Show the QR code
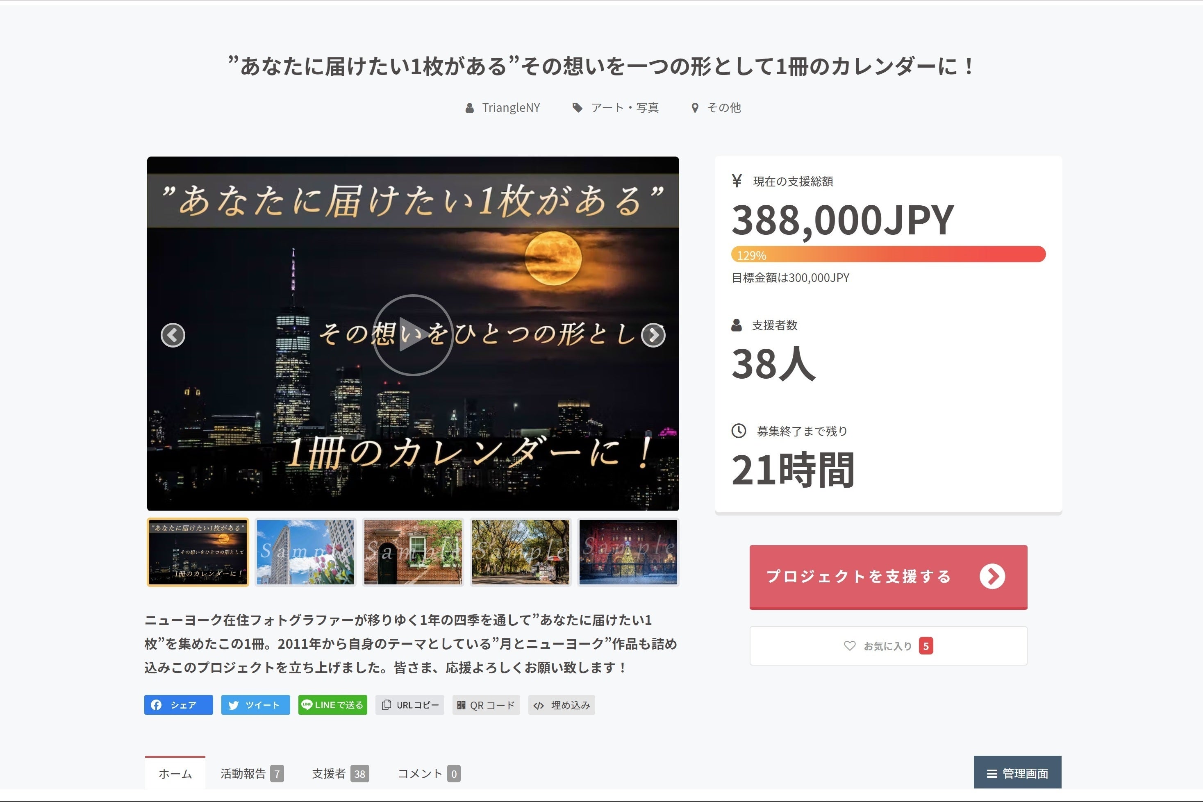This screenshot has width=1203, height=802. [x=486, y=705]
